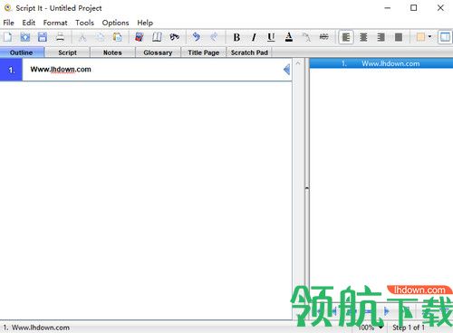The image size is (453, 333).
Task: Click status bar text 1. Www.lhdown.com
Action: (x=36, y=328)
